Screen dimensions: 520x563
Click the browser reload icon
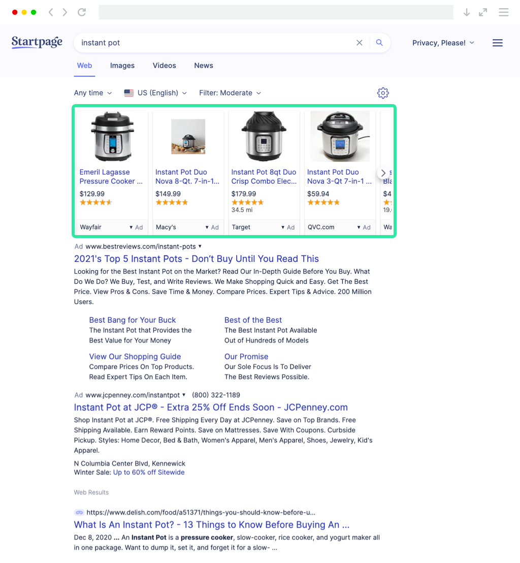pos(82,12)
